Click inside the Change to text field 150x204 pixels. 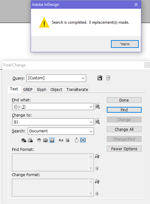coord(51,122)
